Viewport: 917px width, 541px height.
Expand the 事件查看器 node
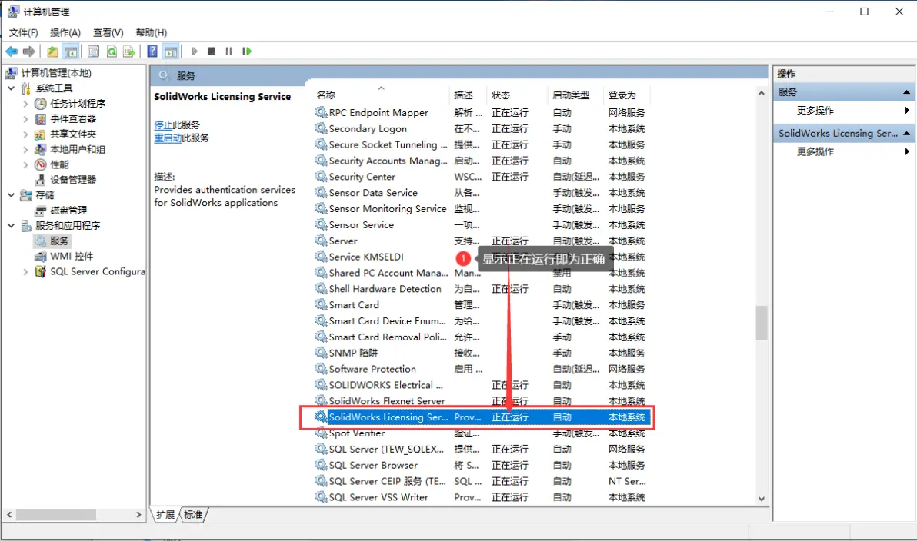coord(25,119)
